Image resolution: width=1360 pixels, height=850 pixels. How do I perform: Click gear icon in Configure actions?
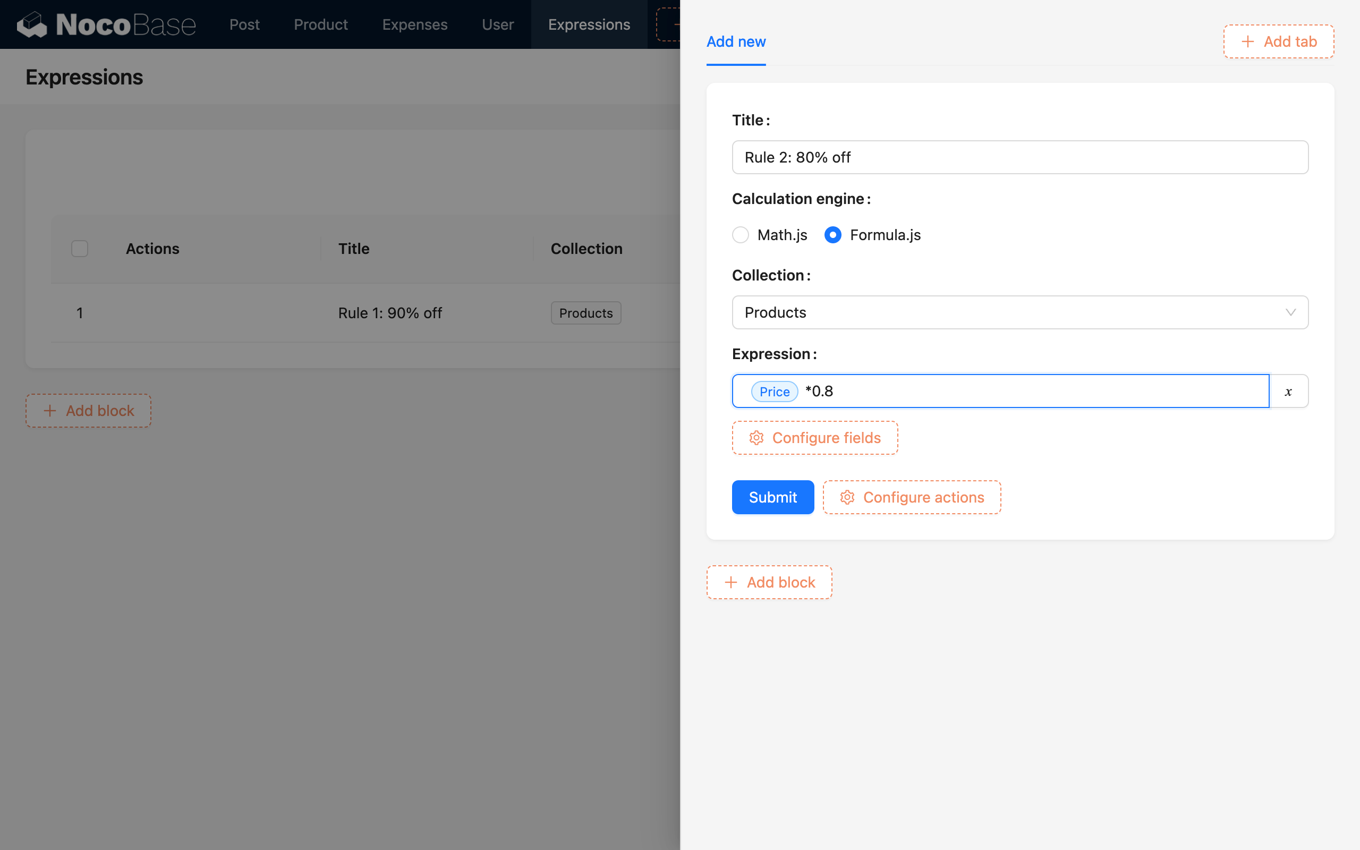[x=847, y=498]
